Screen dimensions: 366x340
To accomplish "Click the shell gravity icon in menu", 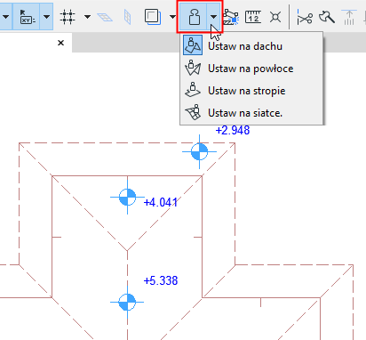I will 193,68.
